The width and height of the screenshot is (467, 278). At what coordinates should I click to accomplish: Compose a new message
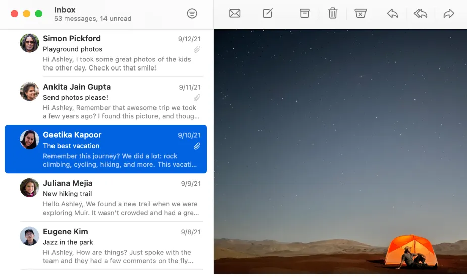pyautogui.click(x=268, y=13)
